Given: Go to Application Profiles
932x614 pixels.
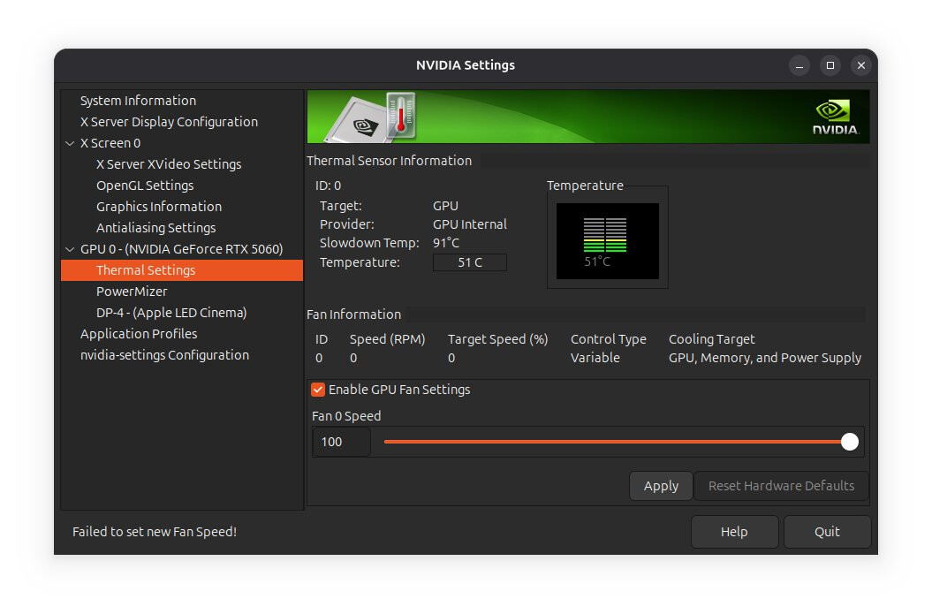Looking at the screenshot, I should (x=139, y=334).
